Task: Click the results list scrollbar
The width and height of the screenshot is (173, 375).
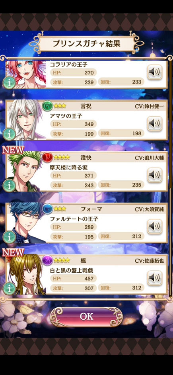Action: pyautogui.click(x=170, y=242)
